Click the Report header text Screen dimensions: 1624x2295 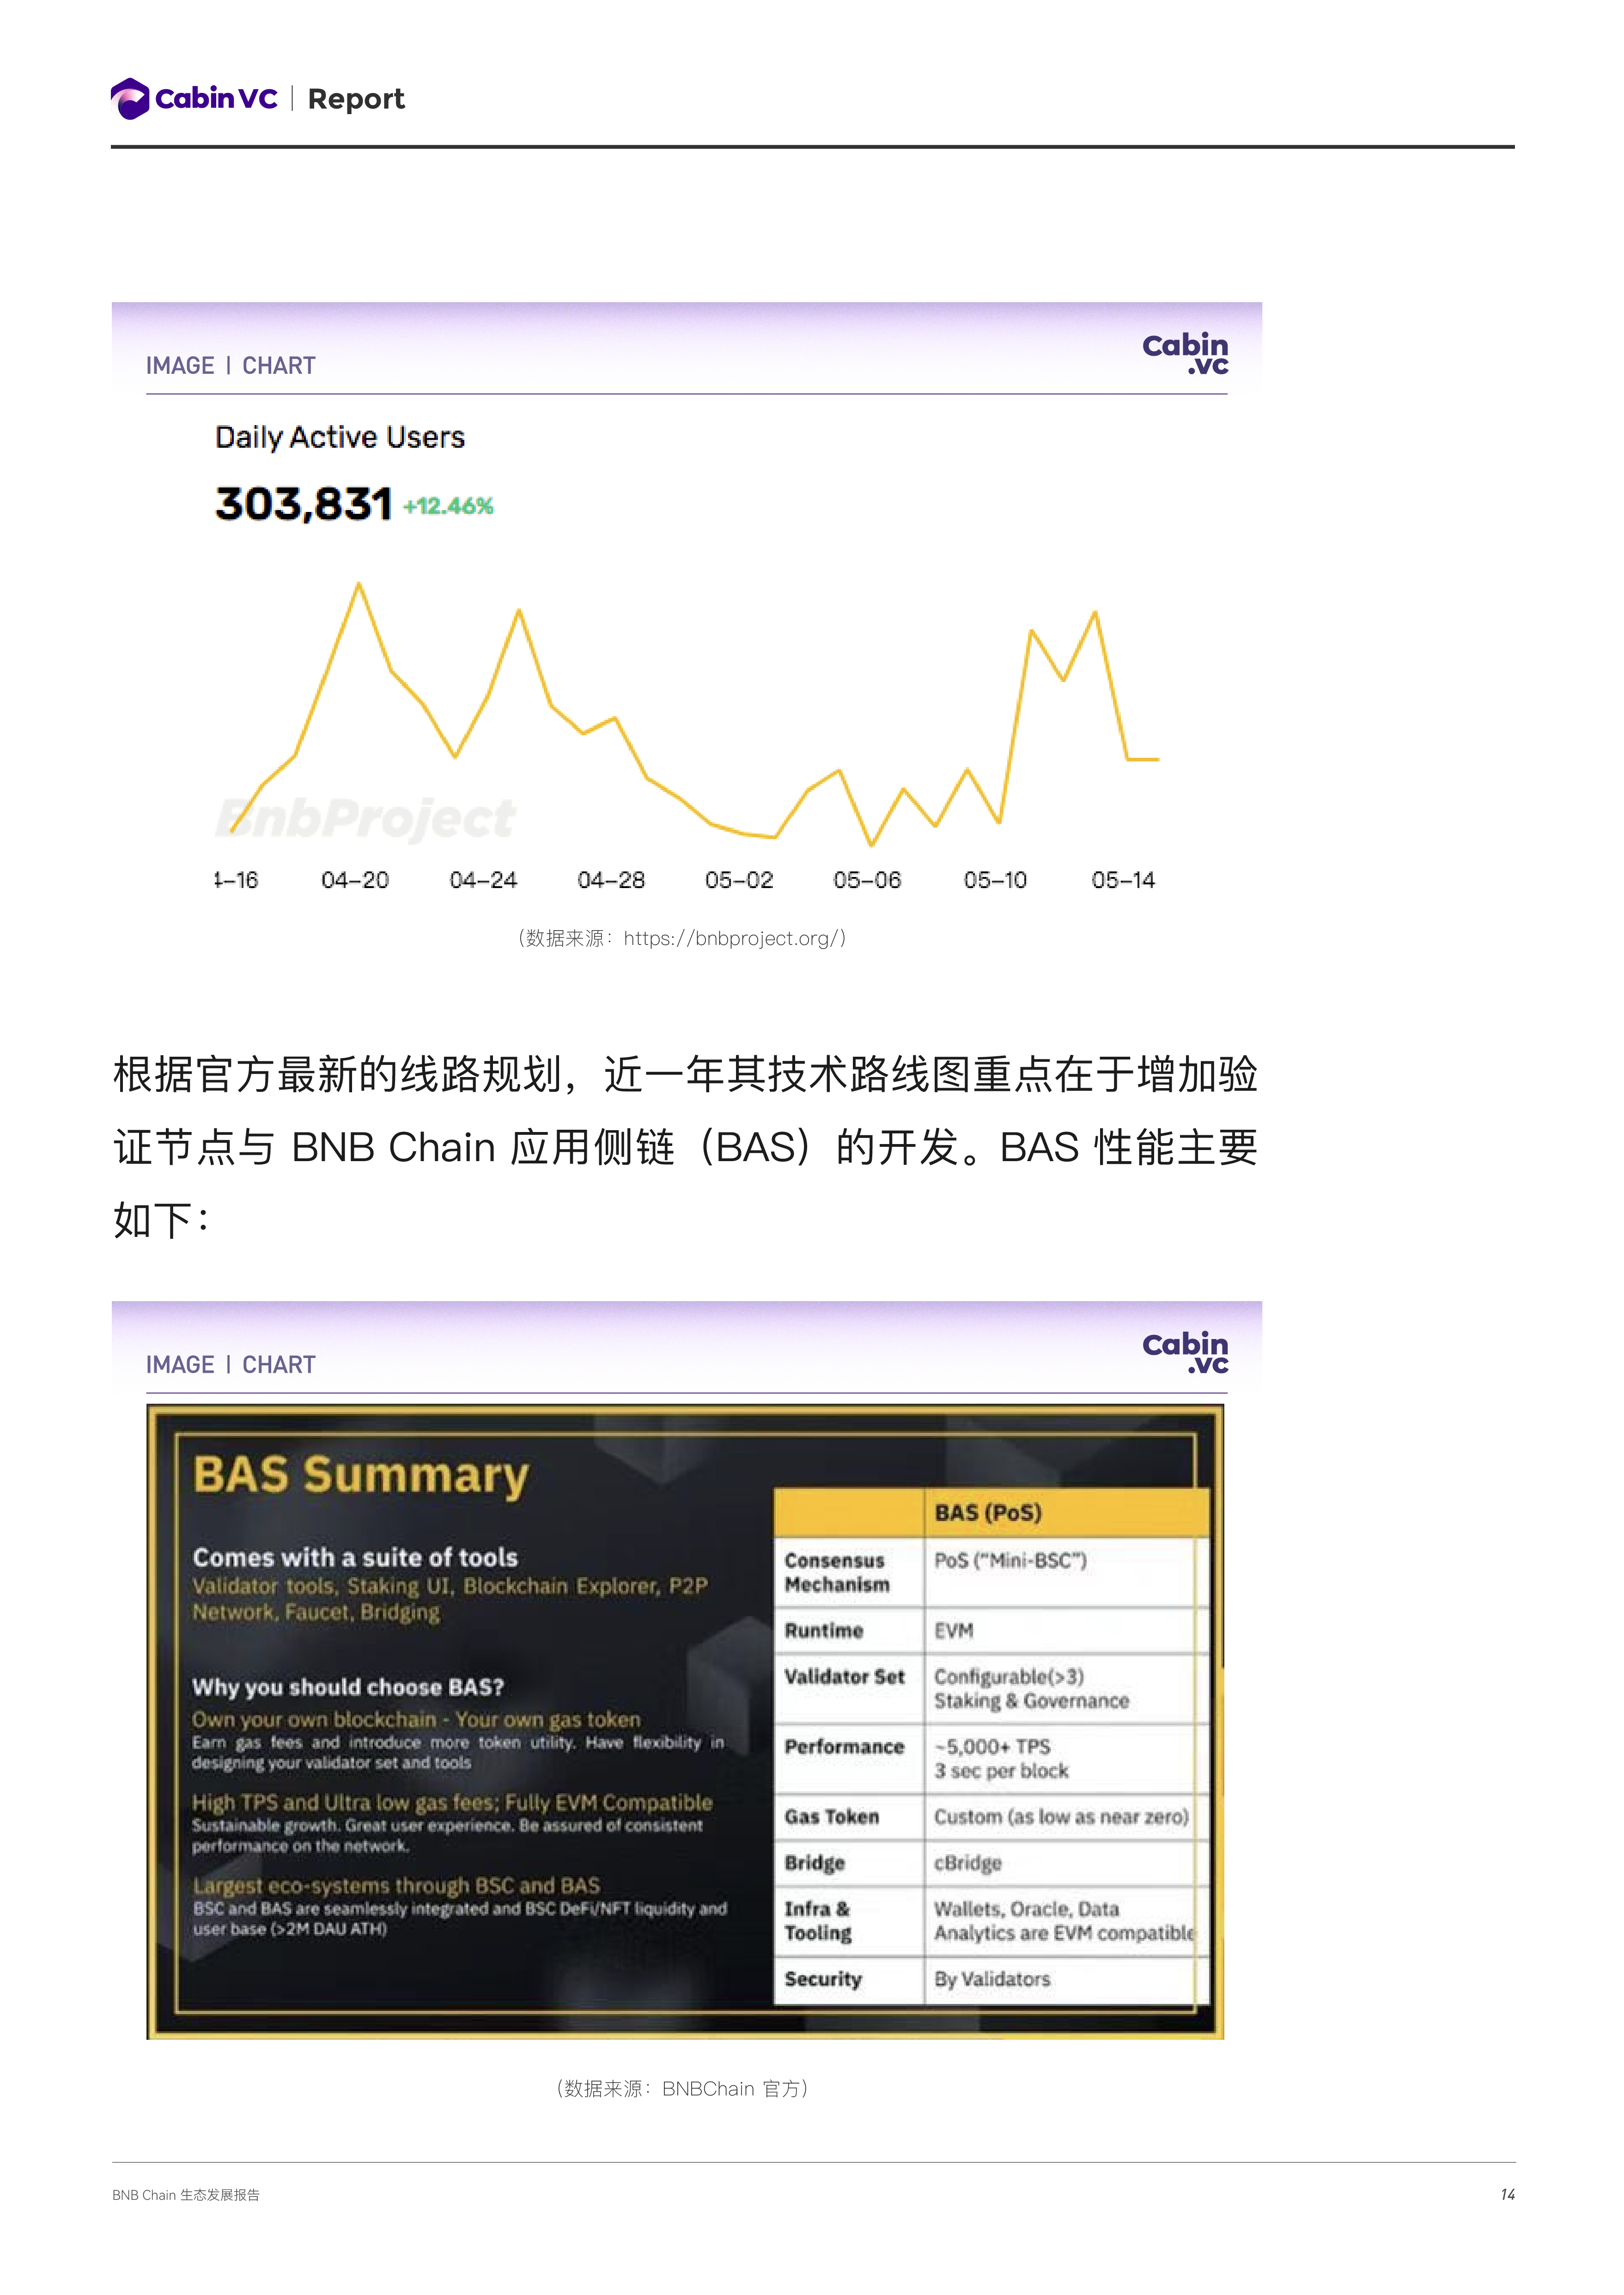coord(356,99)
